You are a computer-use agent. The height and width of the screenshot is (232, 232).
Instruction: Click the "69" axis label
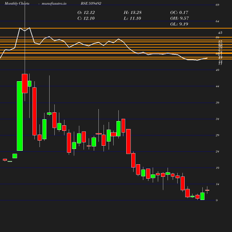[217, 5]
